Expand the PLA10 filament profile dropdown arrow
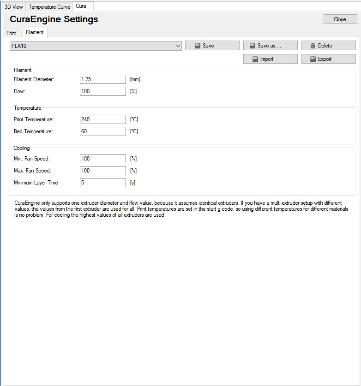 point(177,46)
